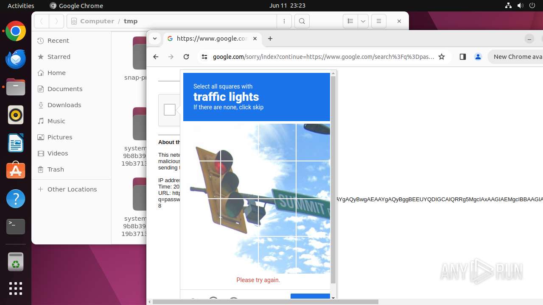Screen dimensions: 543x305
Task: Close the Files window
Action: [399, 21]
